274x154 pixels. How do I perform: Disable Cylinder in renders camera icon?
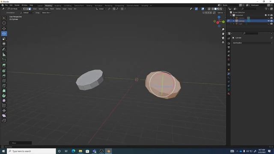271,21
